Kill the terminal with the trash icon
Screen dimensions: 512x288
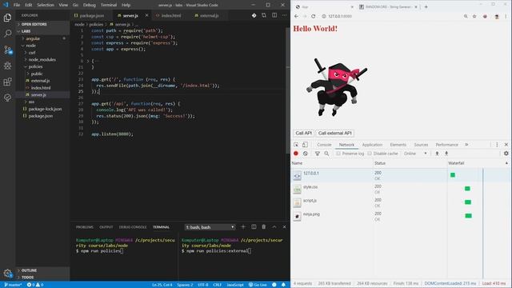click(x=264, y=227)
